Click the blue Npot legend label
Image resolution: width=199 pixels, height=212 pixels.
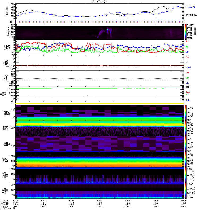tap(188, 68)
